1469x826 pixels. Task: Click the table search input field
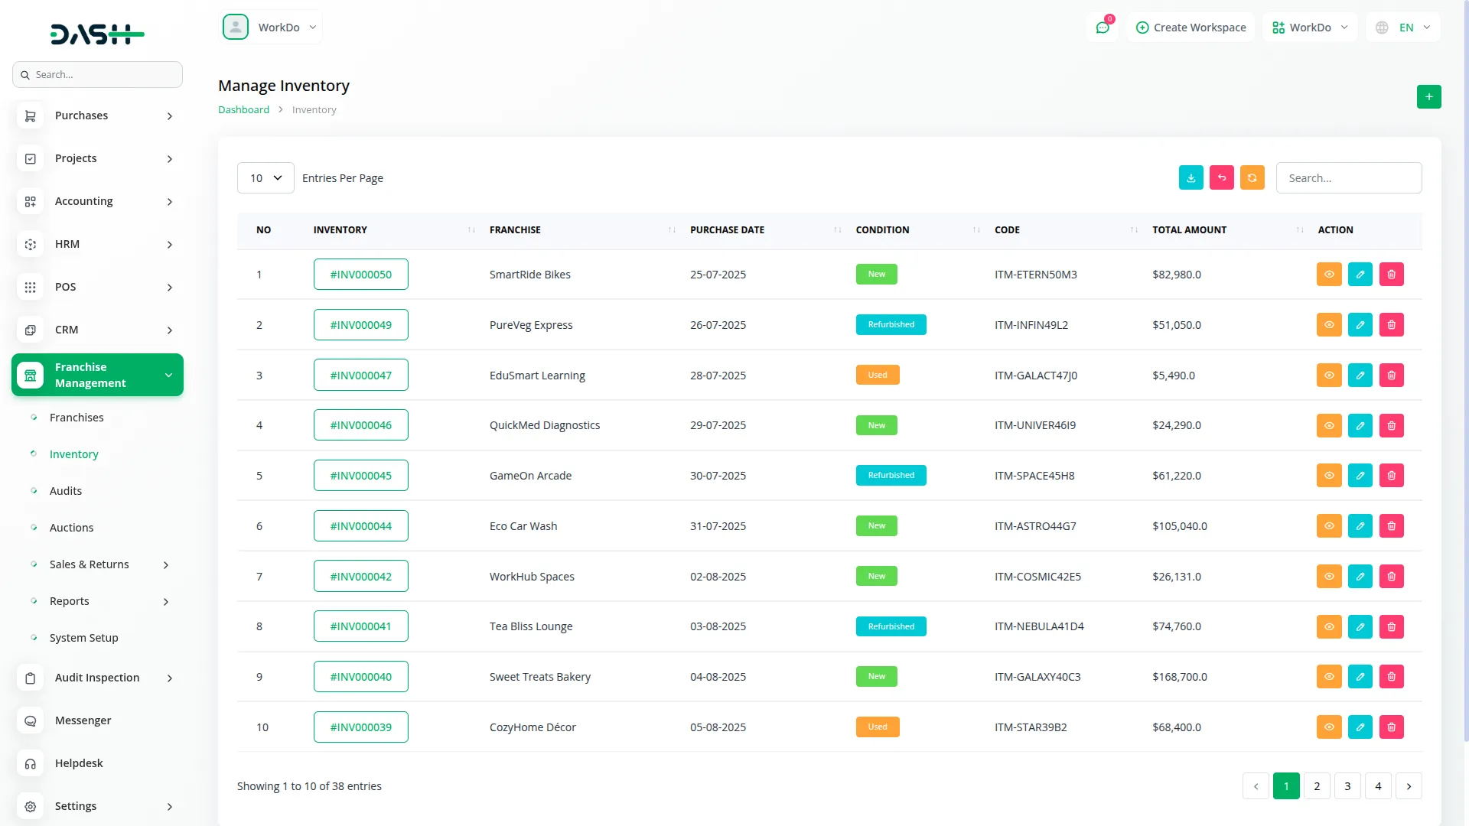pos(1348,178)
